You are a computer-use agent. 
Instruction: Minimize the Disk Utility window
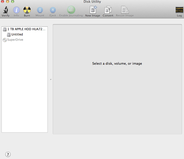tap(8, 2)
